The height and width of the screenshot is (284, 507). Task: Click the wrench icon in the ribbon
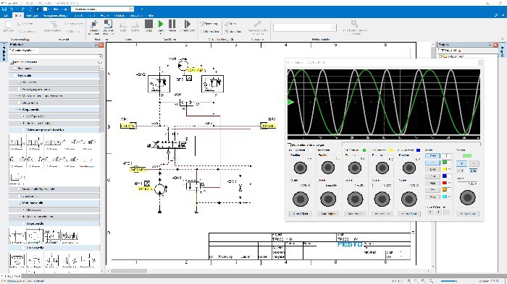pos(257,24)
